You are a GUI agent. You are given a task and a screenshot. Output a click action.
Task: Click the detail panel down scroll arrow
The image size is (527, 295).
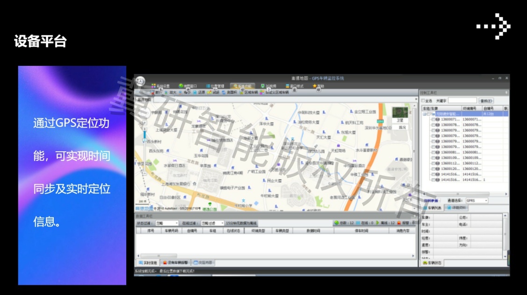pos(505,257)
